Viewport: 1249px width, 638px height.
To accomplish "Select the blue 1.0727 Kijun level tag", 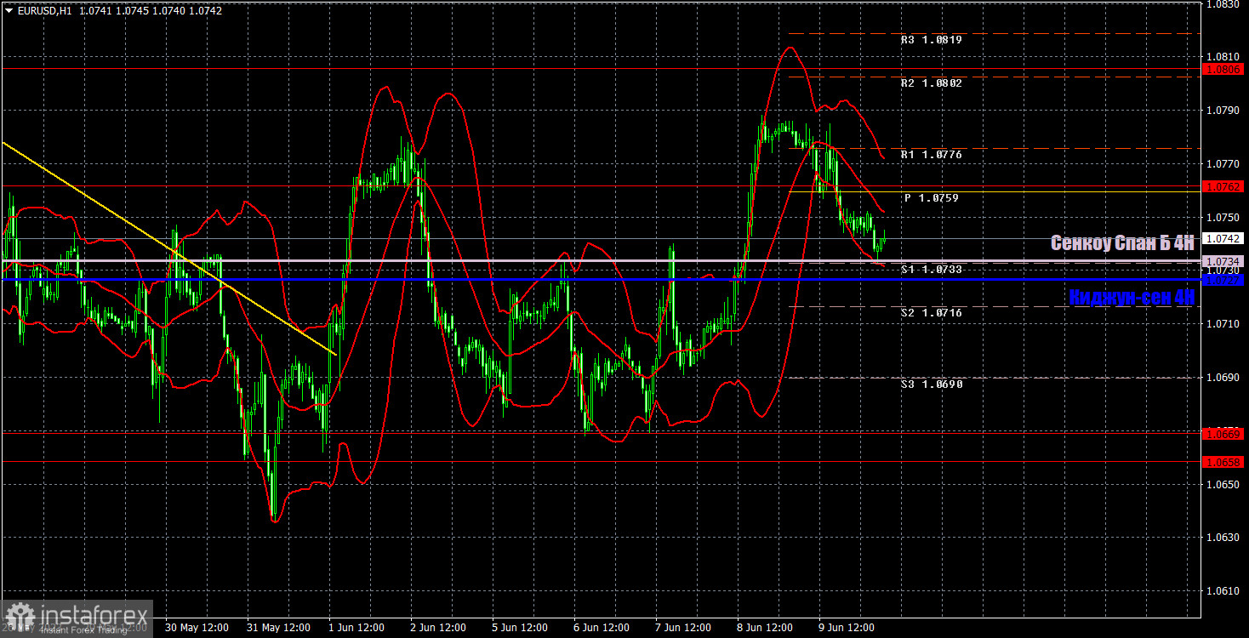I will point(1223,279).
